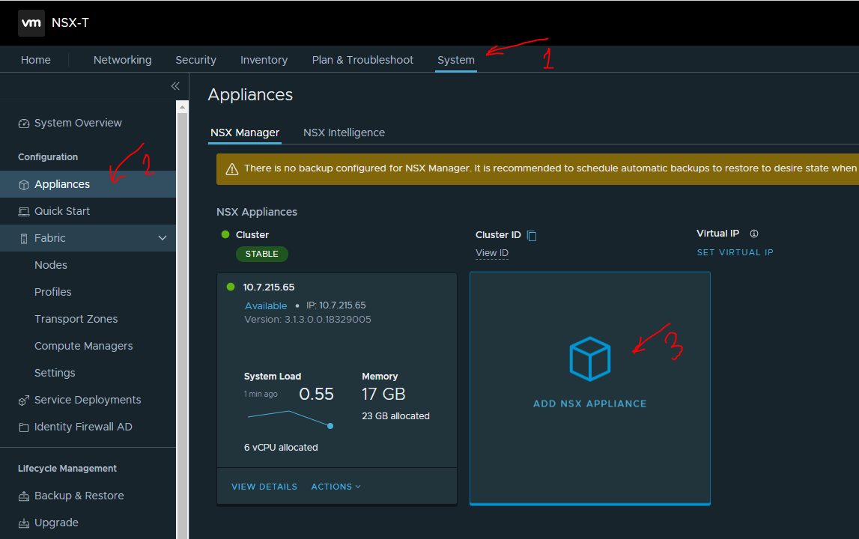
Task: Click the 'IP: 10.7.215.65' text
Action: coord(336,305)
